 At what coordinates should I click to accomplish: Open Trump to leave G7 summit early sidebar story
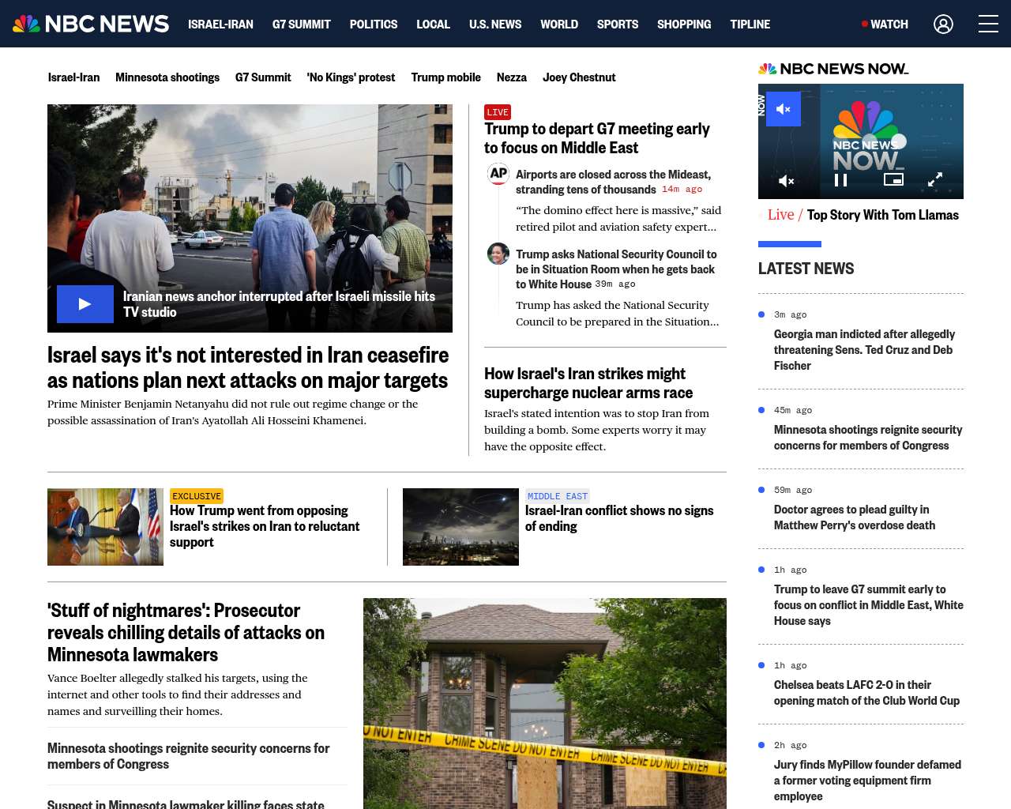pyautogui.click(x=869, y=605)
